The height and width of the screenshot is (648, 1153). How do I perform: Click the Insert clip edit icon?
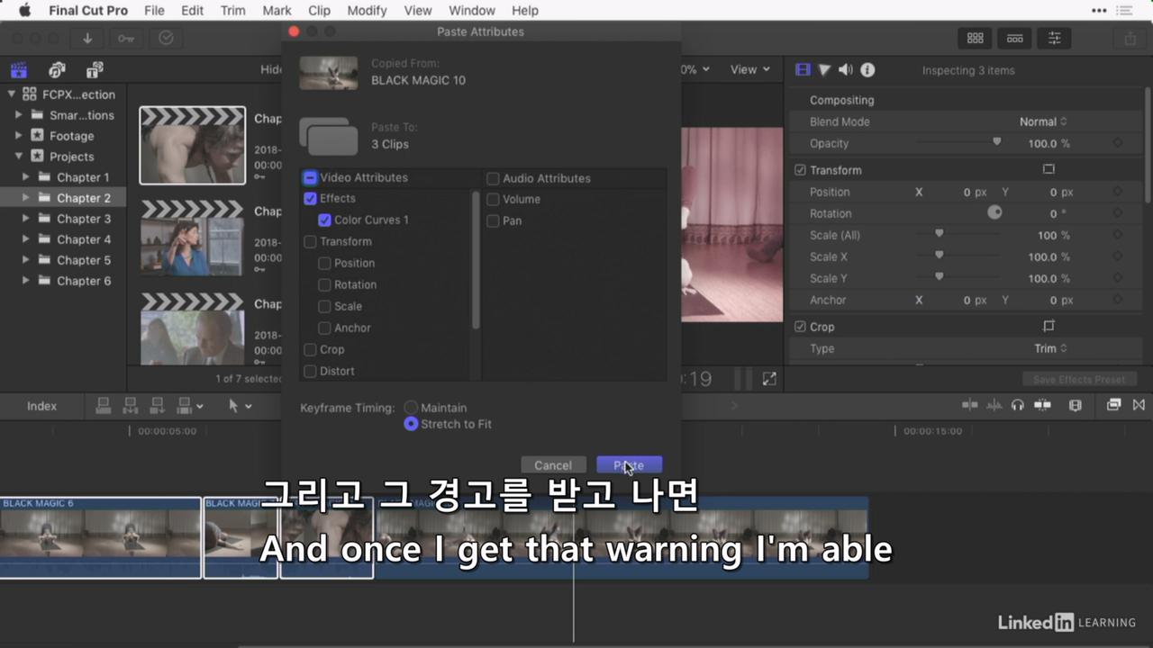point(131,406)
